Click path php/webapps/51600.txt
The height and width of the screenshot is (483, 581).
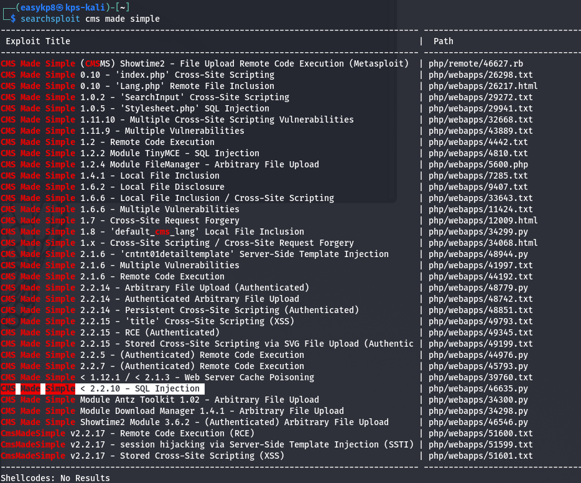tap(481, 433)
